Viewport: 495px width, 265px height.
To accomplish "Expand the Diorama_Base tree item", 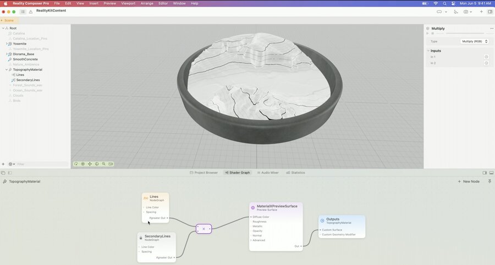I will (x=7, y=54).
